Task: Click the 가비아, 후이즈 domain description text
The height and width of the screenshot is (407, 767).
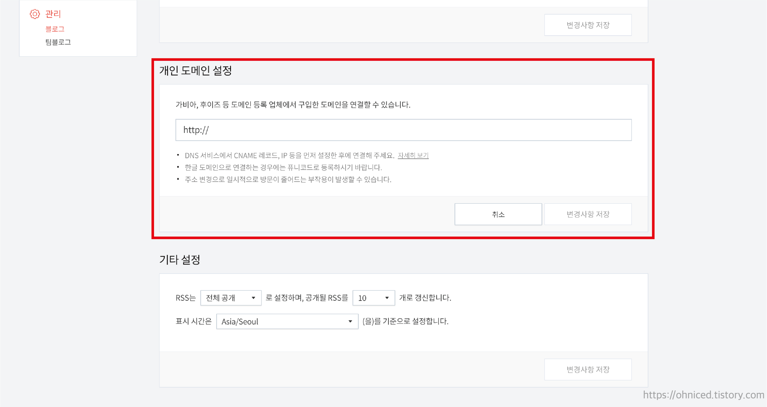Action: 293,105
